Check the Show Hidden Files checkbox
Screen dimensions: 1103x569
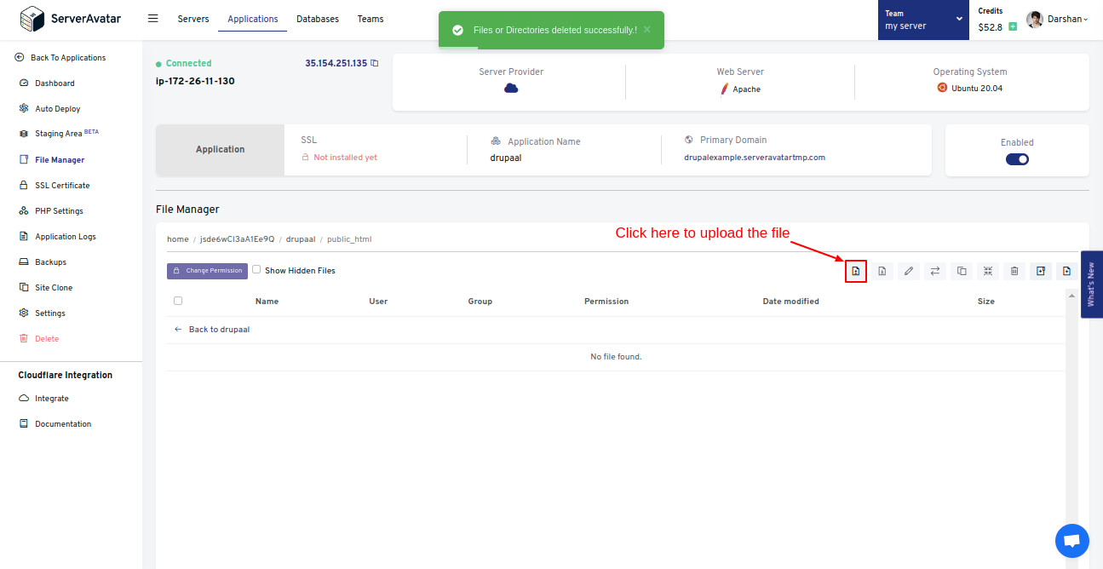pos(256,269)
